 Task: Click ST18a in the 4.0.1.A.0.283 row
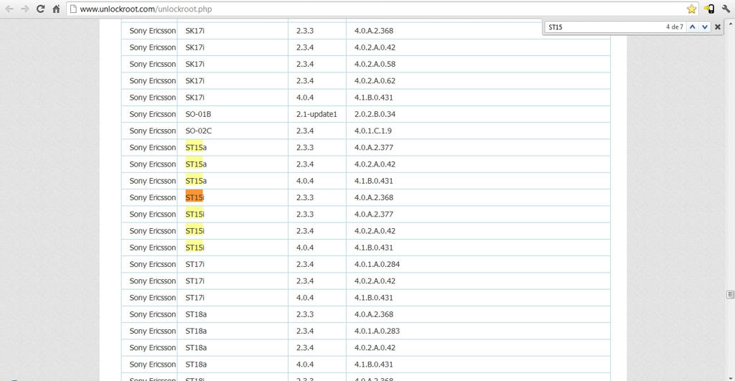(196, 331)
